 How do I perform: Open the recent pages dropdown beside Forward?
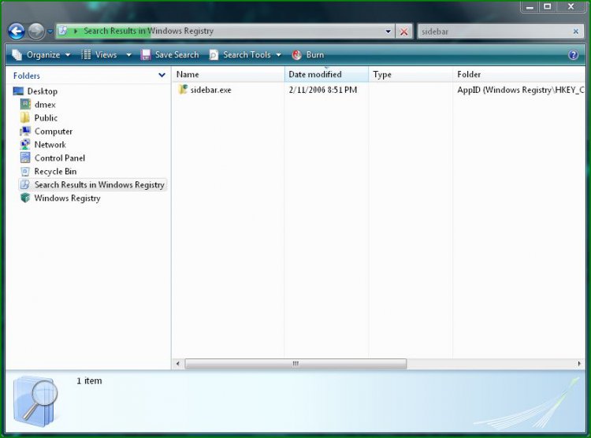click(x=50, y=32)
